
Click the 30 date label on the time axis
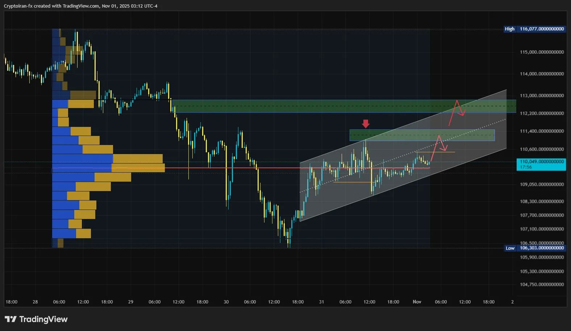(226, 302)
